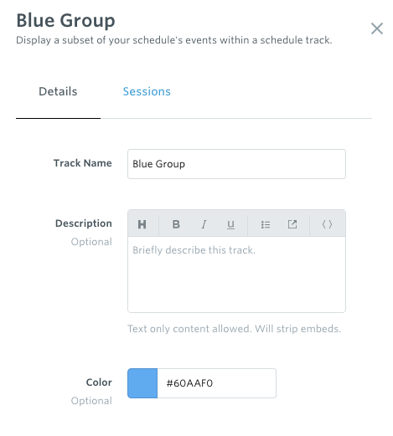Viewport: 393px width, 436px height.
Task: Focus the description text area
Action: (x=236, y=274)
